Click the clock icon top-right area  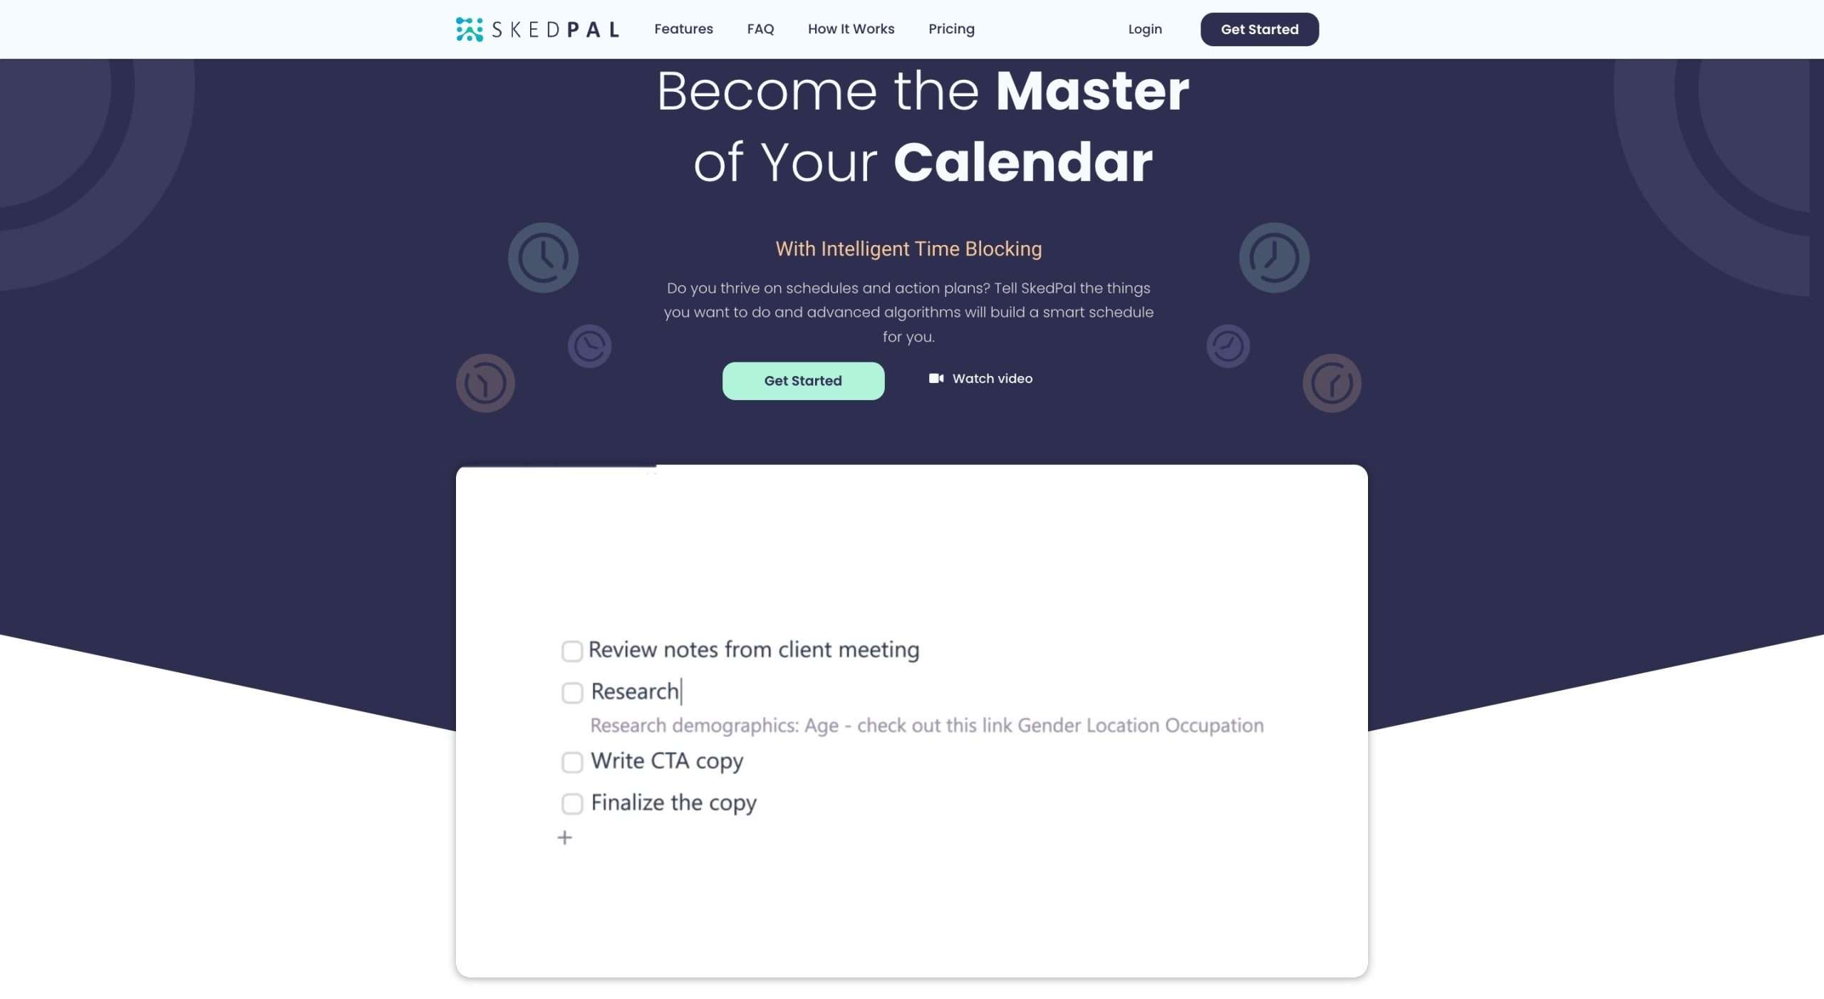1274,257
